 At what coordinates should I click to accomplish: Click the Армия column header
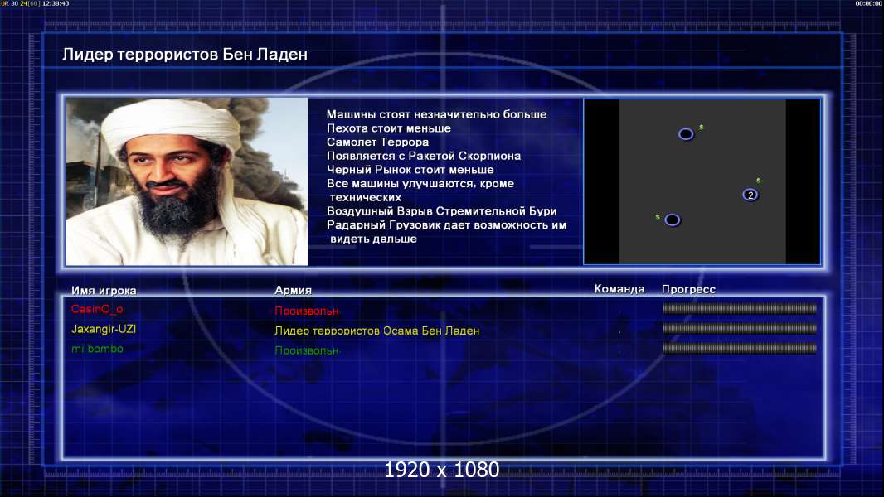pos(293,291)
